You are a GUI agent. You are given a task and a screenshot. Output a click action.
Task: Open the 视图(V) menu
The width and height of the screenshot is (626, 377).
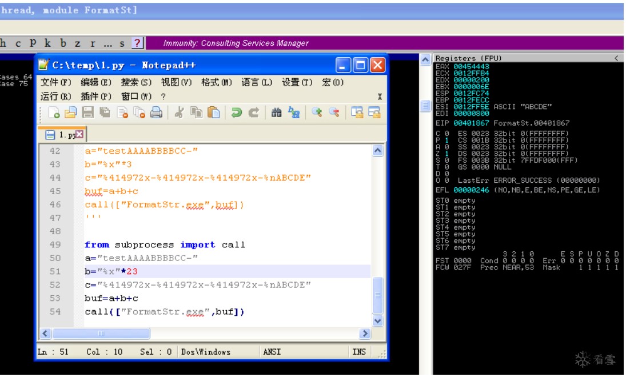(x=176, y=83)
